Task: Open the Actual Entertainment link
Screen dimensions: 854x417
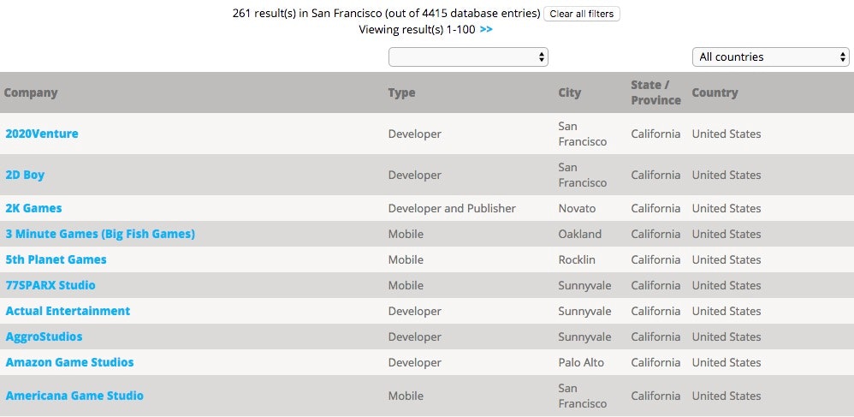Action: tap(68, 311)
